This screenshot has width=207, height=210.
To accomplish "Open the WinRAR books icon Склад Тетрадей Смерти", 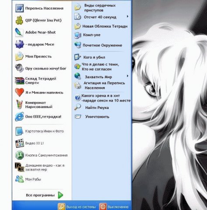I will pos(19,80).
